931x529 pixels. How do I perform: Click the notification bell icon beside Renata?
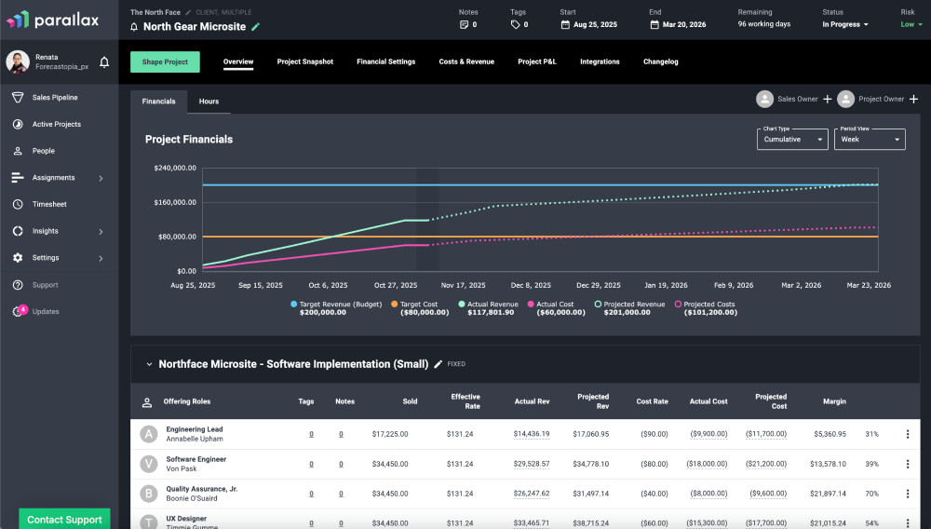point(104,62)
